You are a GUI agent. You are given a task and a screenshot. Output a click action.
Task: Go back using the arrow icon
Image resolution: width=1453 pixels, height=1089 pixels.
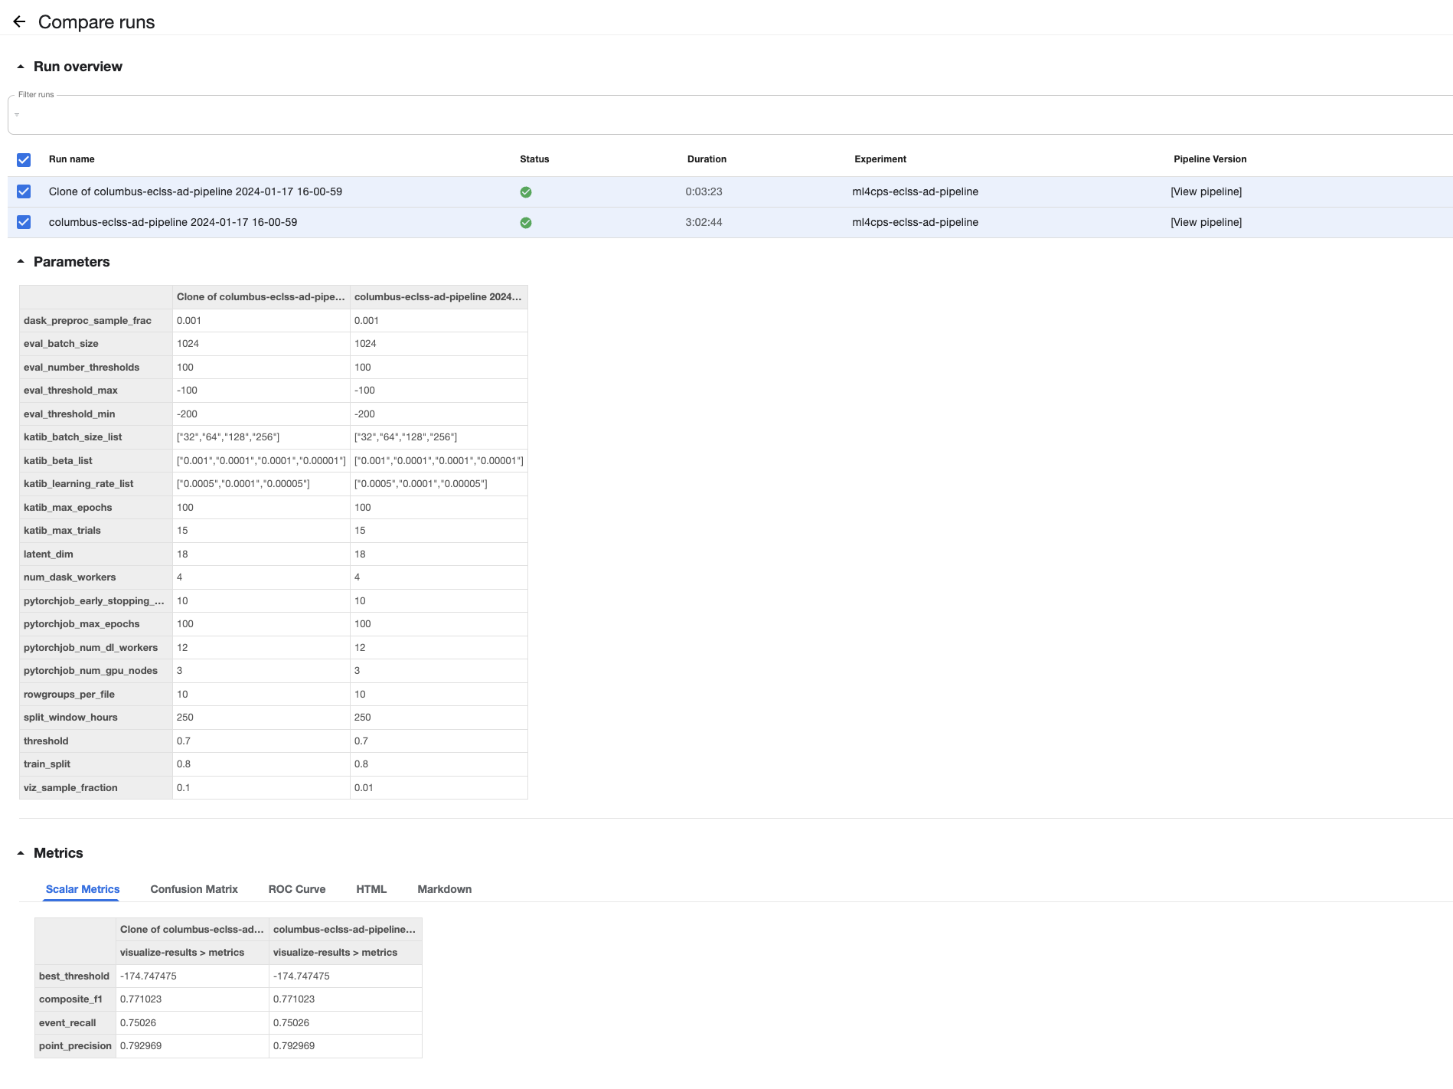coord(19,21)
